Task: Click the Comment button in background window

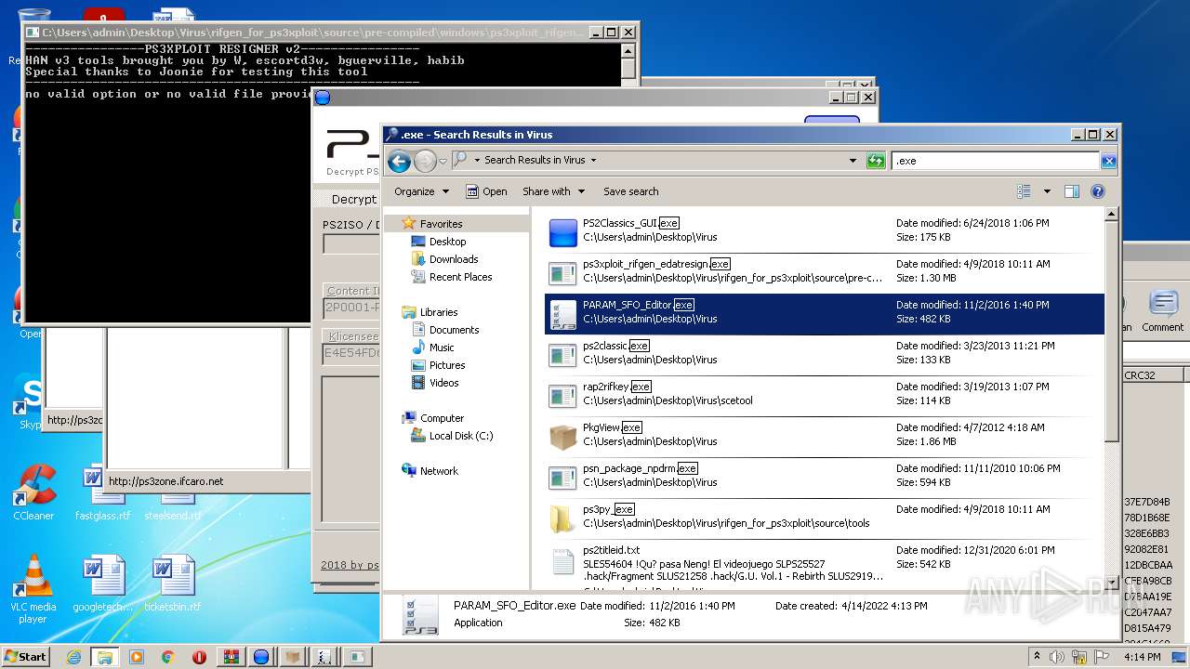Action: [1162, 311]
